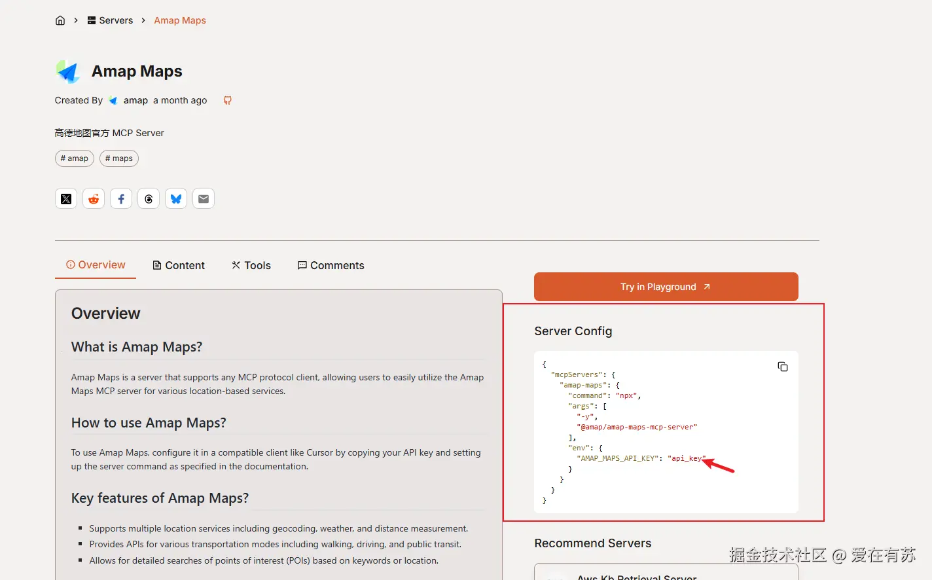Share on Reddit

pos(94,198)
